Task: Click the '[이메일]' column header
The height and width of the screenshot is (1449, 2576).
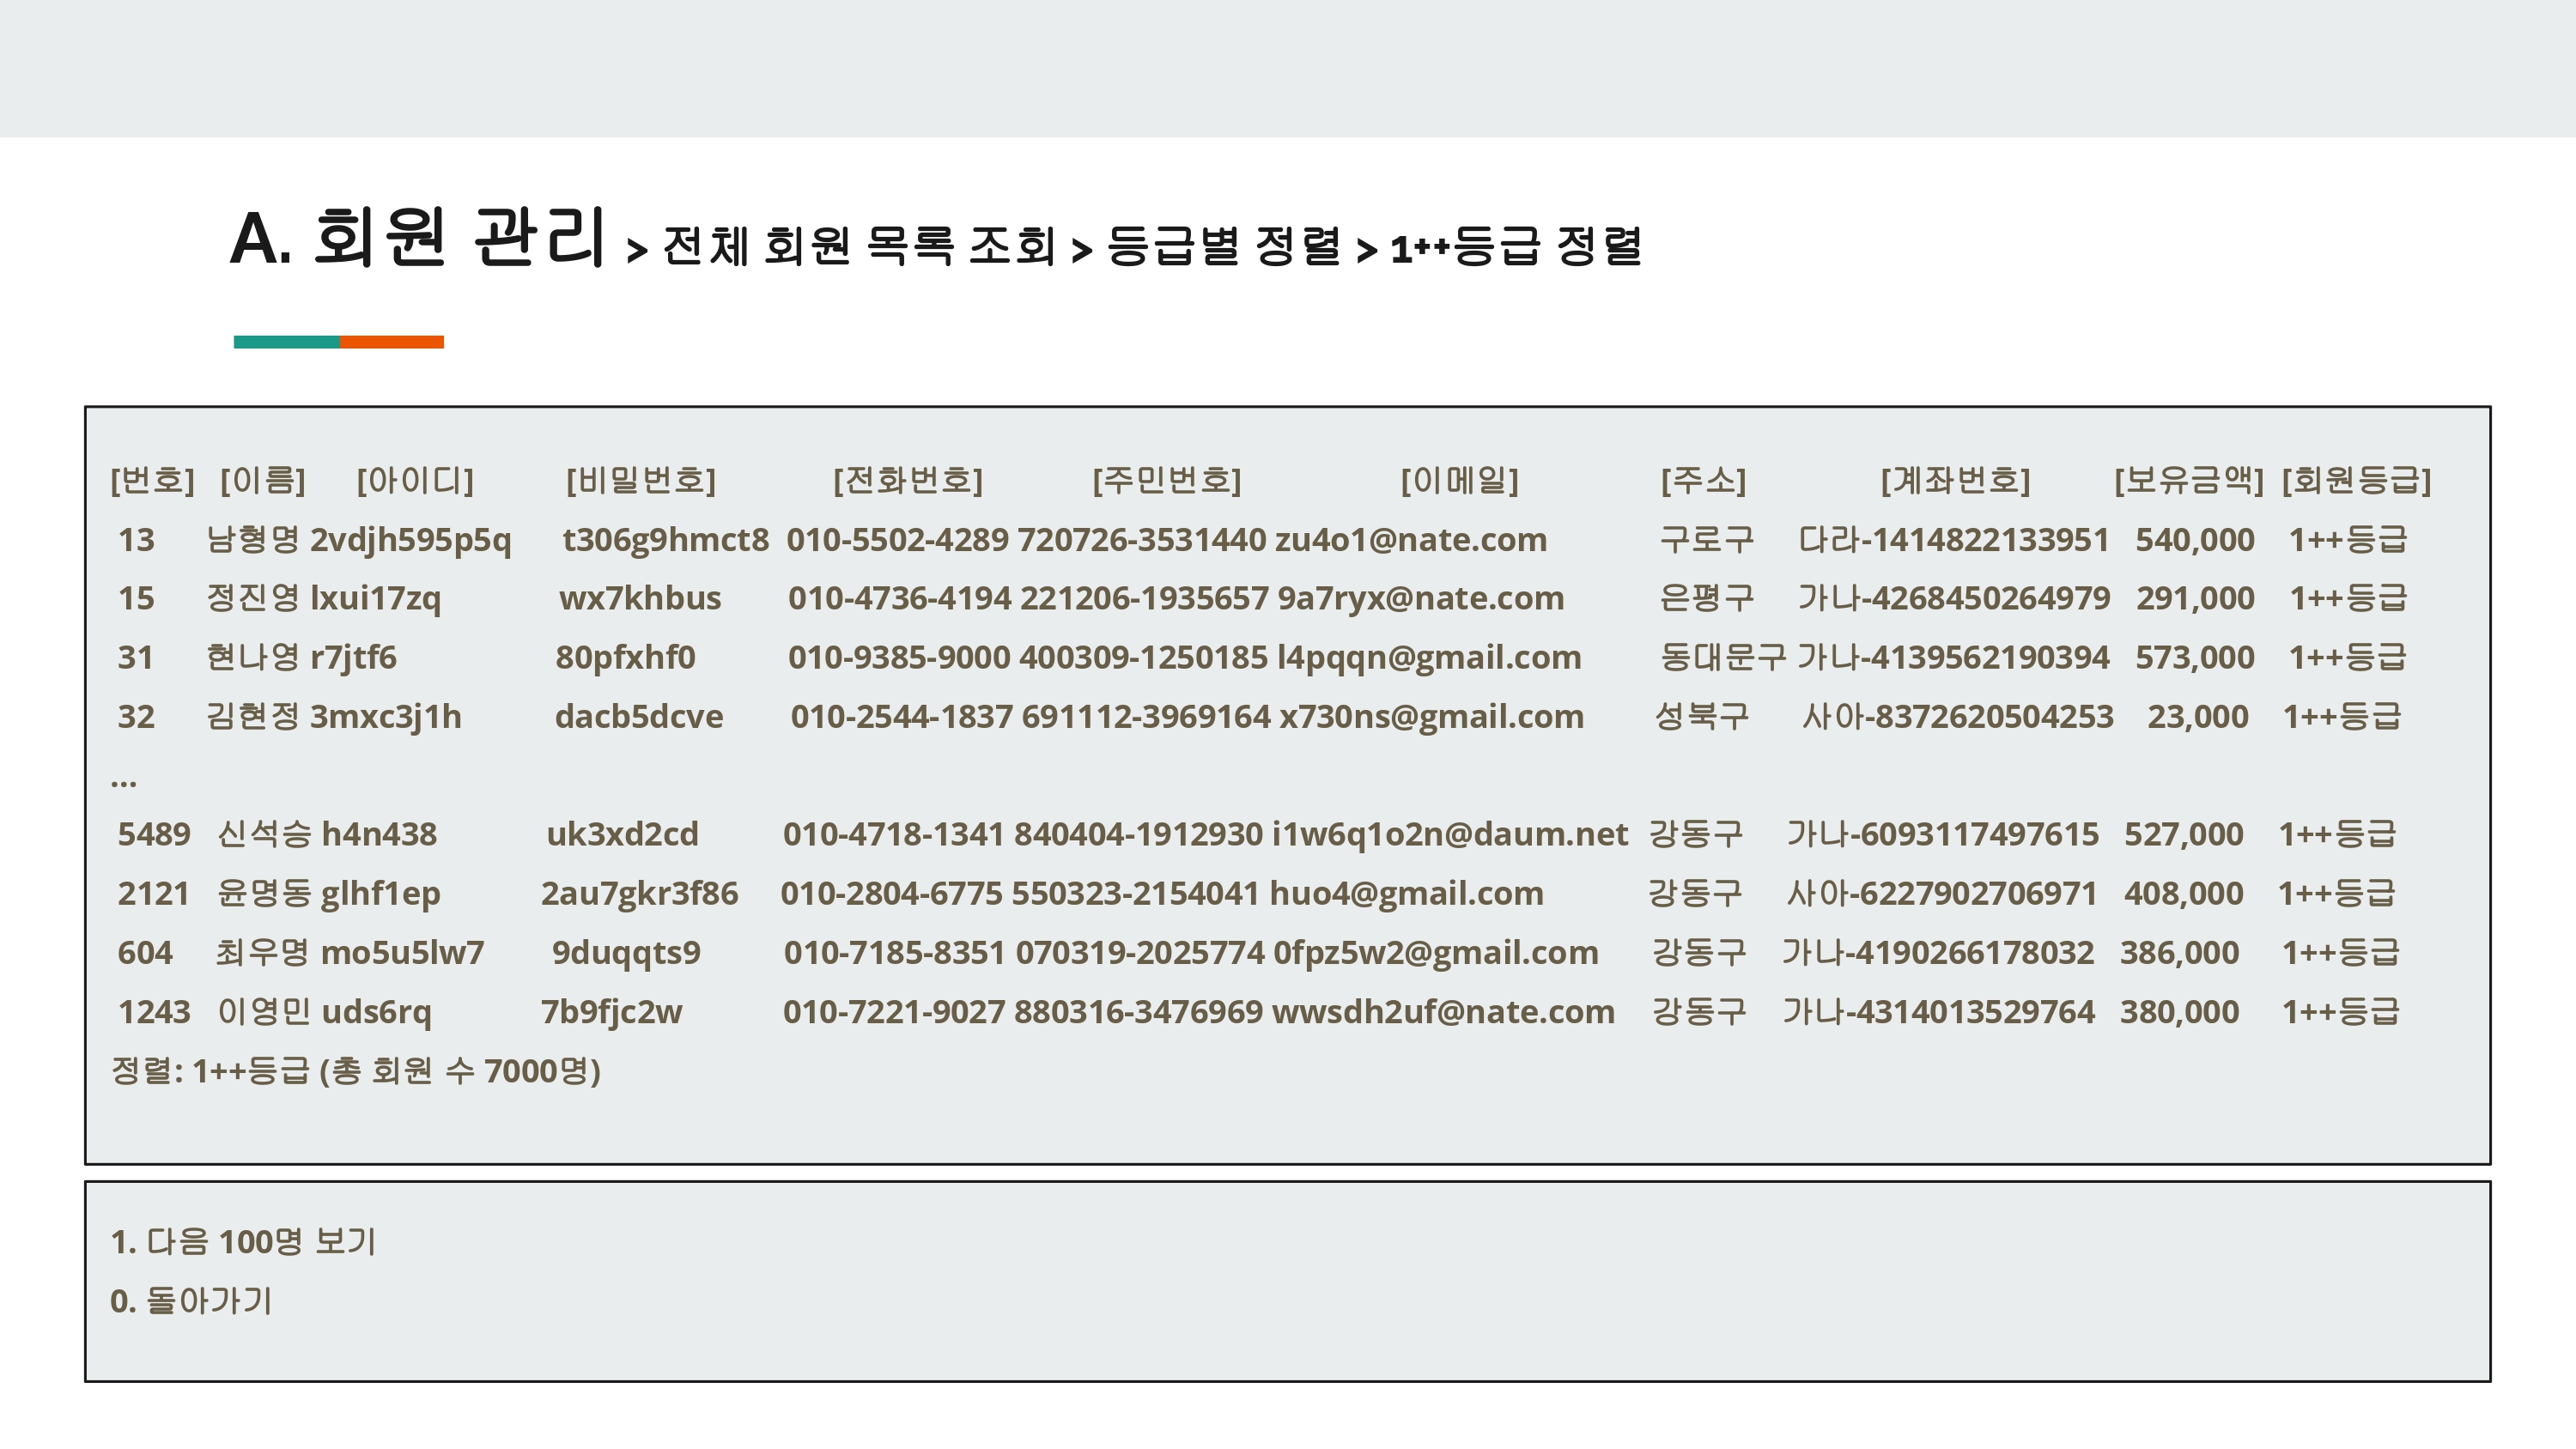Action: pyautogui.click(x=1459, y=480)
